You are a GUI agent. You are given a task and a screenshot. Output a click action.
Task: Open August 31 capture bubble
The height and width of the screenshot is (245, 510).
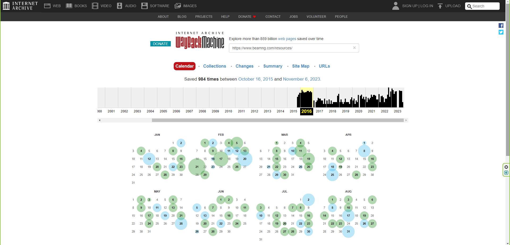pyautogui.click(x=348, y=231)
